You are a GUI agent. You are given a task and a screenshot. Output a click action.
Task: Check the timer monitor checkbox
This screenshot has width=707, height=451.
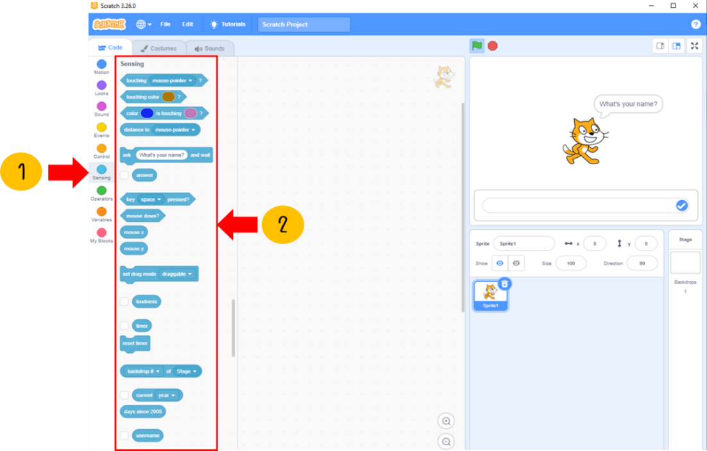(124, 326)
